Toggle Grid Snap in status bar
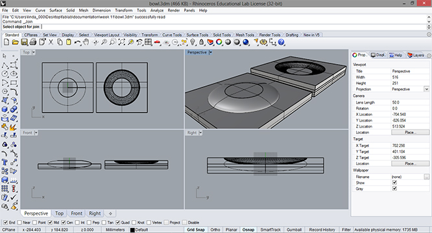The width and height of the screenshot is (432, 233). point(196,230)
